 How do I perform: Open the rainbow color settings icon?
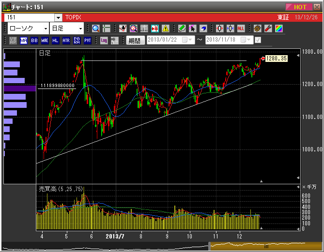(x=279, y=29)
